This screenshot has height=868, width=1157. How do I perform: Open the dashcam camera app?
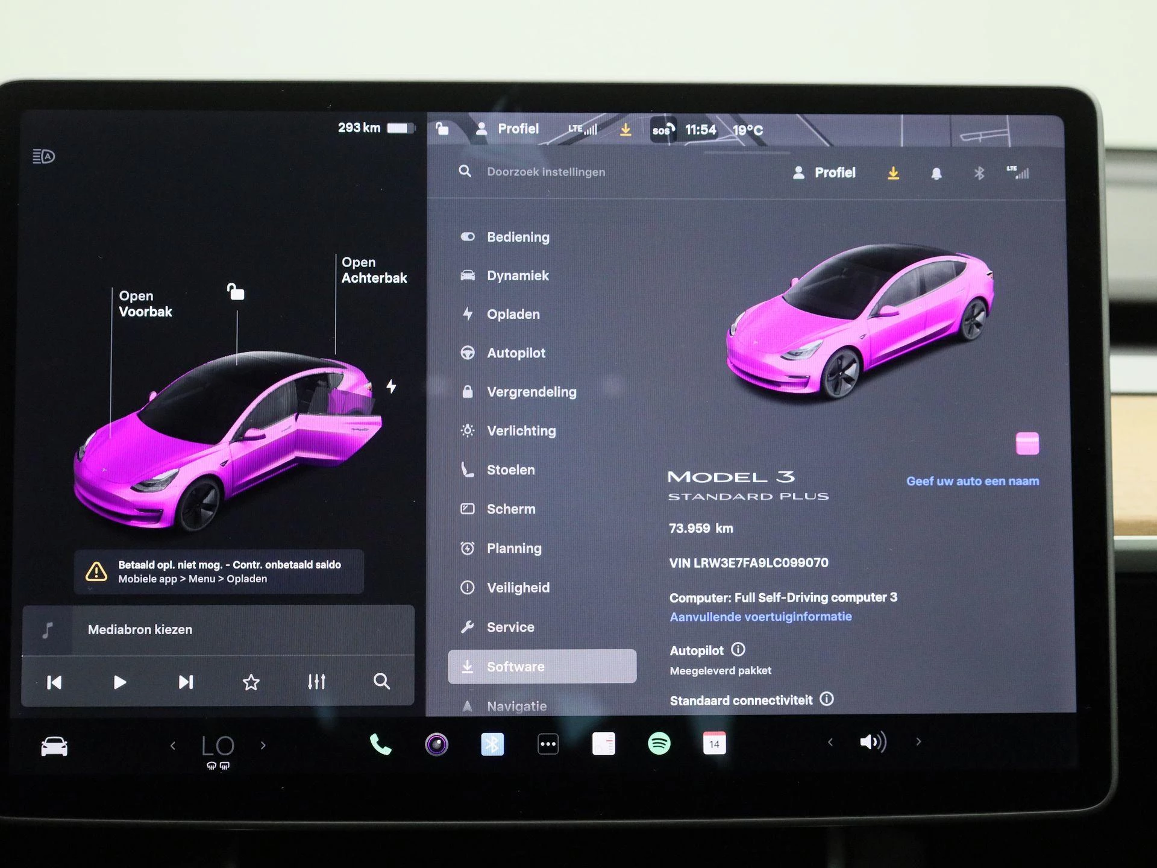point(436,744)
